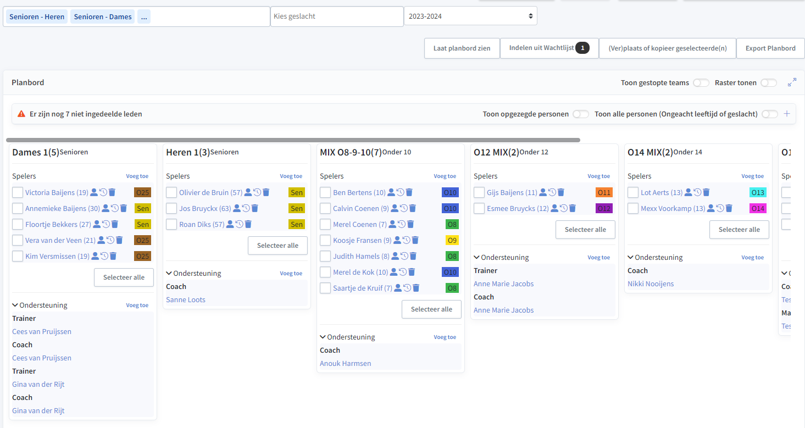This screenshot has height=428, width=805.
Task: Click the O25 color badge for Victoria Baijens
Action: click(142, 192)
